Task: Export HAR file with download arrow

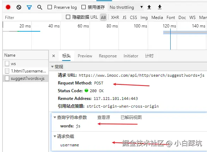Action: point(160,7)
